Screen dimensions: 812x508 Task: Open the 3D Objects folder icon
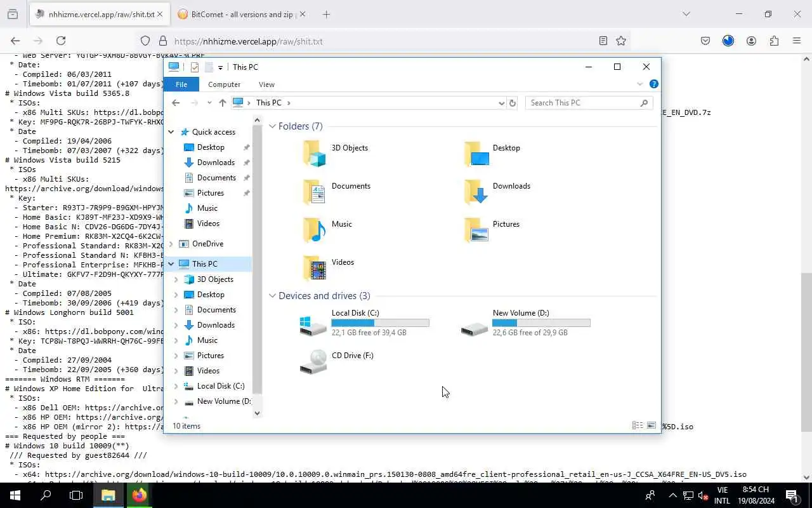click(315, 154)
